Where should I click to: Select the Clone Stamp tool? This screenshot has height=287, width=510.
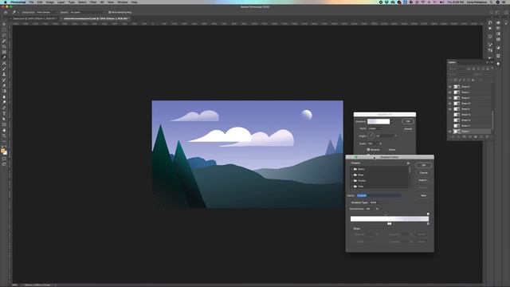click(4, 74)
